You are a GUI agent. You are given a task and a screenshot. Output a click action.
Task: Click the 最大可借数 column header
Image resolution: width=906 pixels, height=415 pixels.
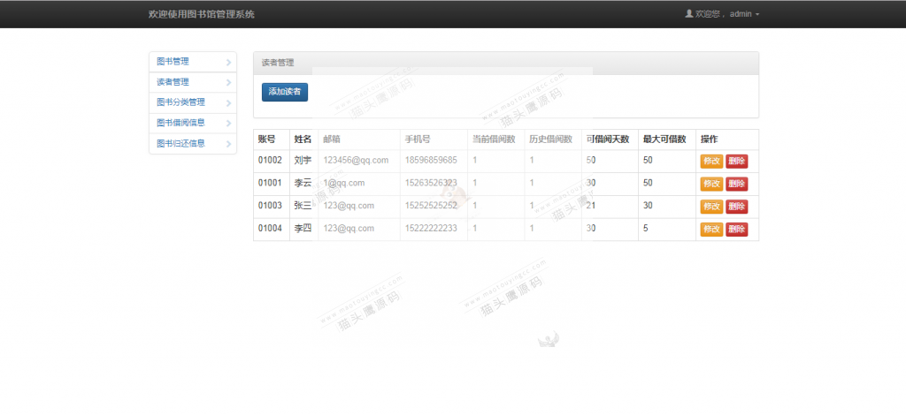(664, 139)
